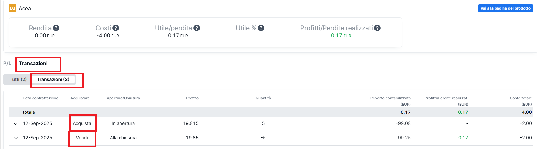Switch to the P/L tab
The height and width of the screenshot is (149, 537).
pos(7,64)
